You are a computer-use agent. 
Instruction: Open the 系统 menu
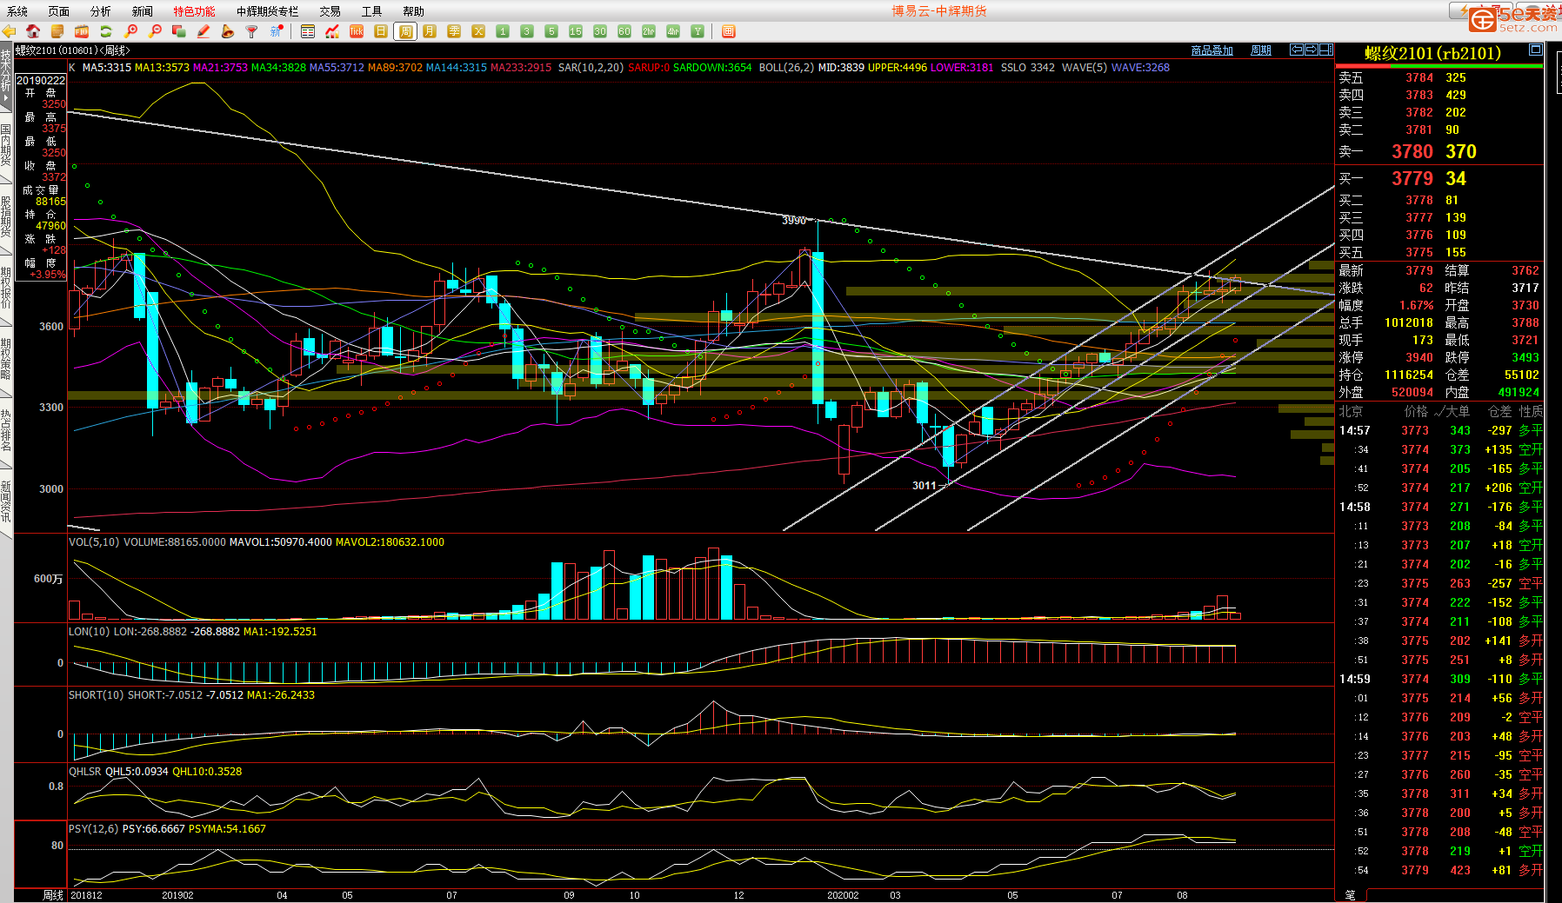17,11
